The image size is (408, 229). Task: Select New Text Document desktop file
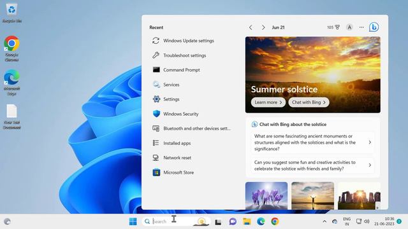[11, 116]
